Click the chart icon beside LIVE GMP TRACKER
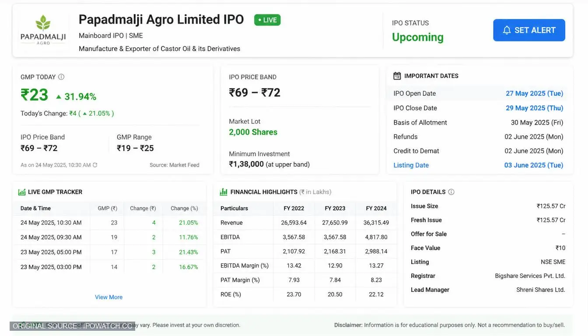Viewport: 588px width, 336px height. coord(22,192)
